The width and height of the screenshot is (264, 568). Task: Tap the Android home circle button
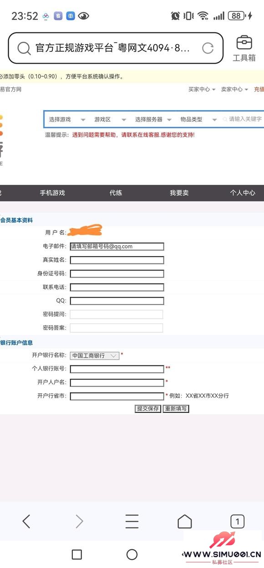click(x=132, y=554)
